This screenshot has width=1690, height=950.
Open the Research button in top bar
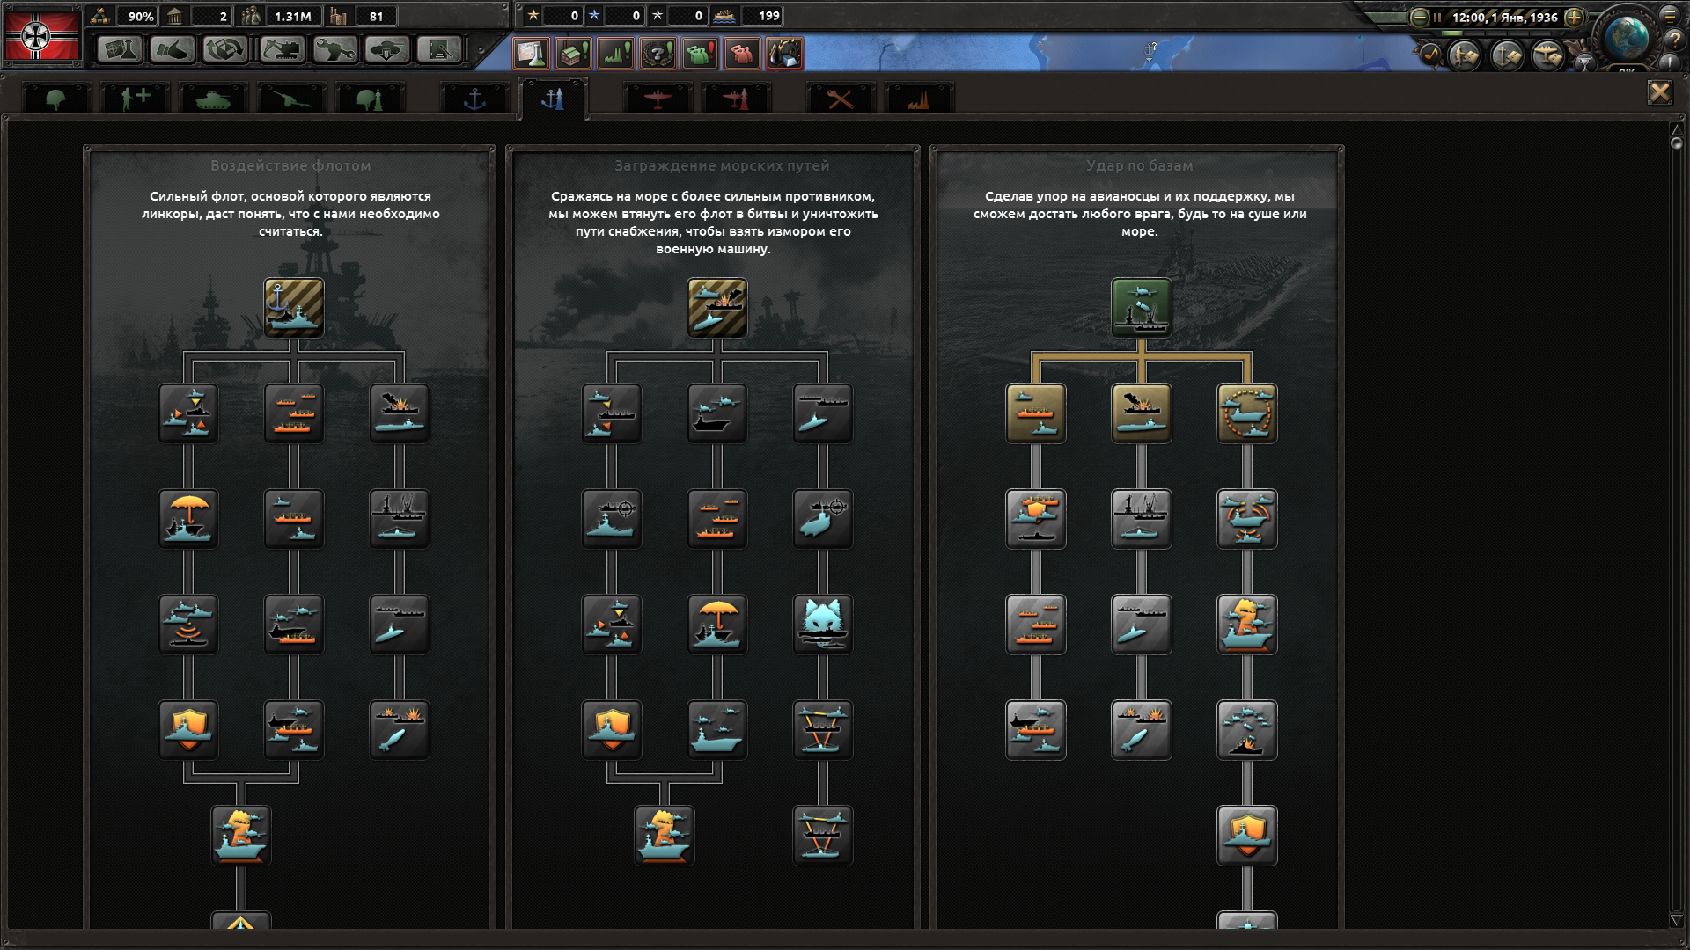[x=119, y=49]
